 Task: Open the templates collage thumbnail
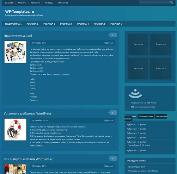point(15,52)
